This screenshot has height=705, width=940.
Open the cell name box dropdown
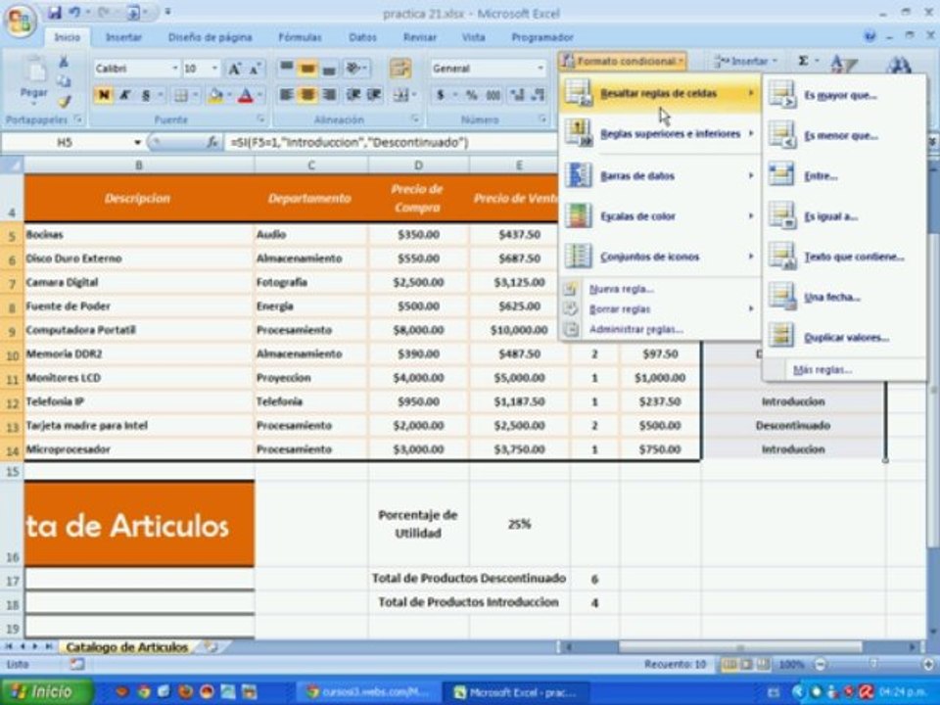coord(137,143)
